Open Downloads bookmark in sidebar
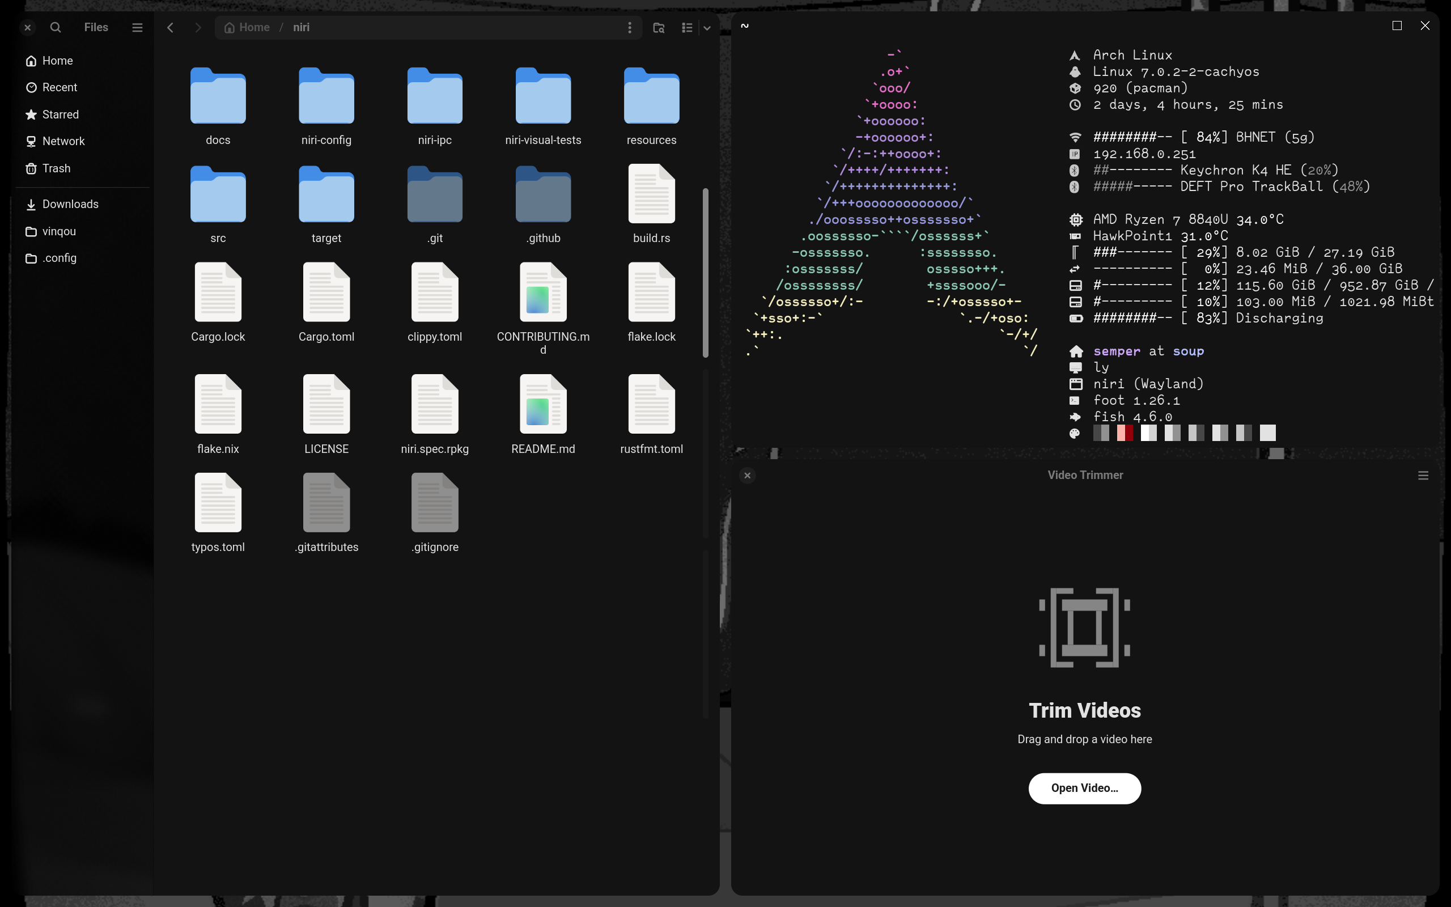This screenshot has height=907, width=1451. tap(83, 204)
